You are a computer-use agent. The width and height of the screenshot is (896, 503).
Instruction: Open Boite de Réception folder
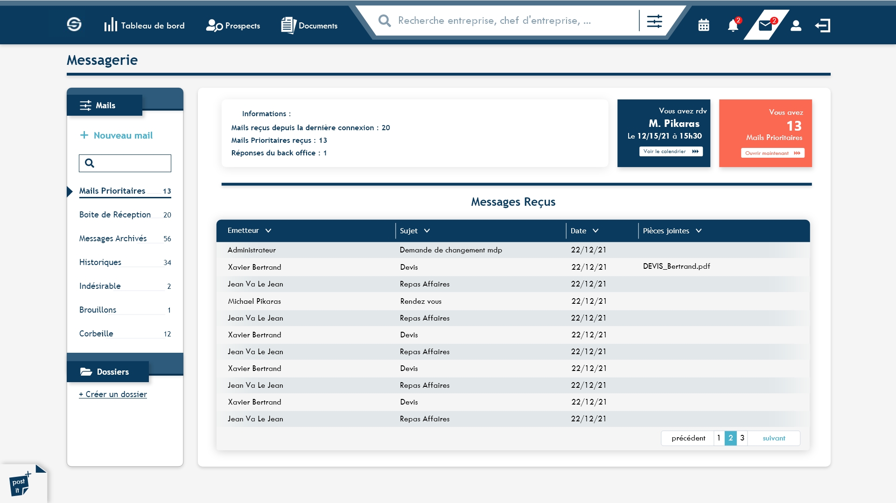[x=125, y=215]
